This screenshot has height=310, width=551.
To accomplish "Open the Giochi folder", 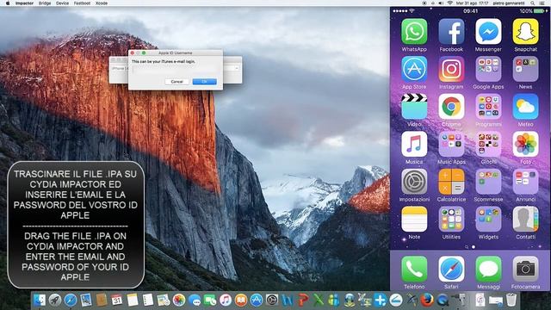I will click(x=488, y=145).
